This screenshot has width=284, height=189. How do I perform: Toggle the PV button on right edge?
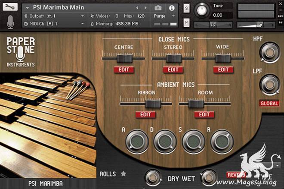coord(281,23)
